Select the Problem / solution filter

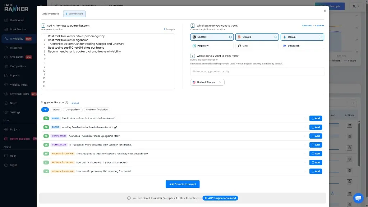(x=97, y=109)
